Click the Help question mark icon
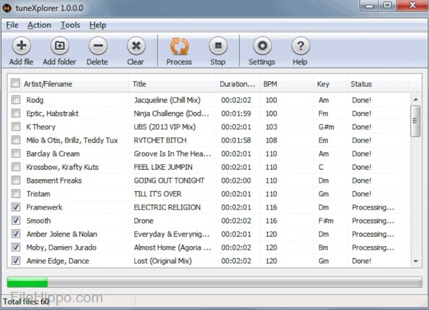Screen dimensions: 429x310 pyautogui.click(x=300, y=46)
